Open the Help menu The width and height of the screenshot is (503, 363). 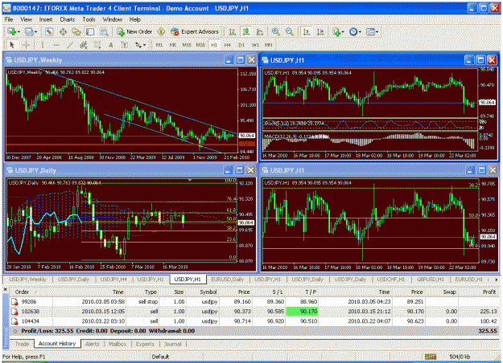click(x=135, y=19)
